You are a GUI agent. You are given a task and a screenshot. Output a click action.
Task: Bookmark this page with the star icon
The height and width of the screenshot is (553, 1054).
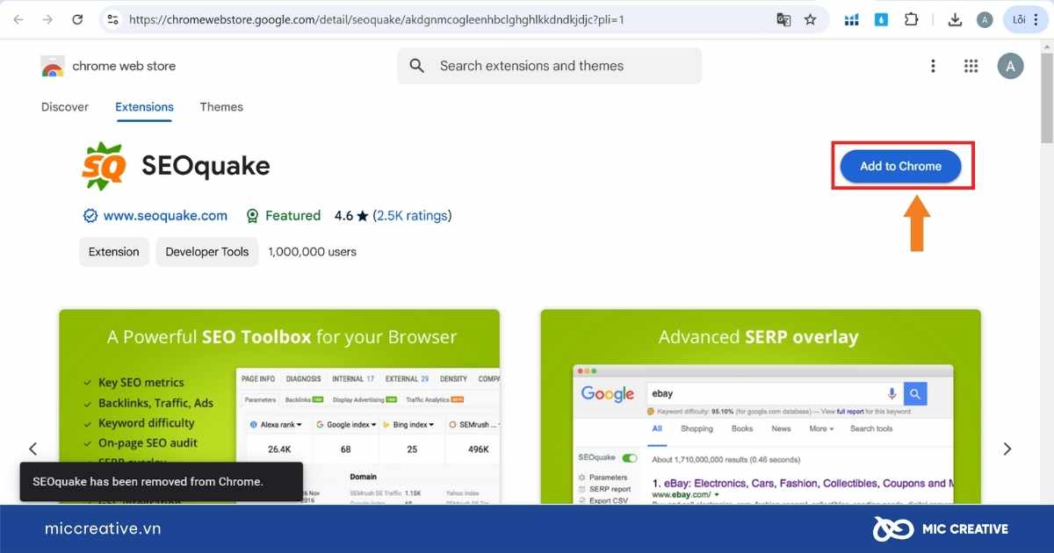(810, 19)
